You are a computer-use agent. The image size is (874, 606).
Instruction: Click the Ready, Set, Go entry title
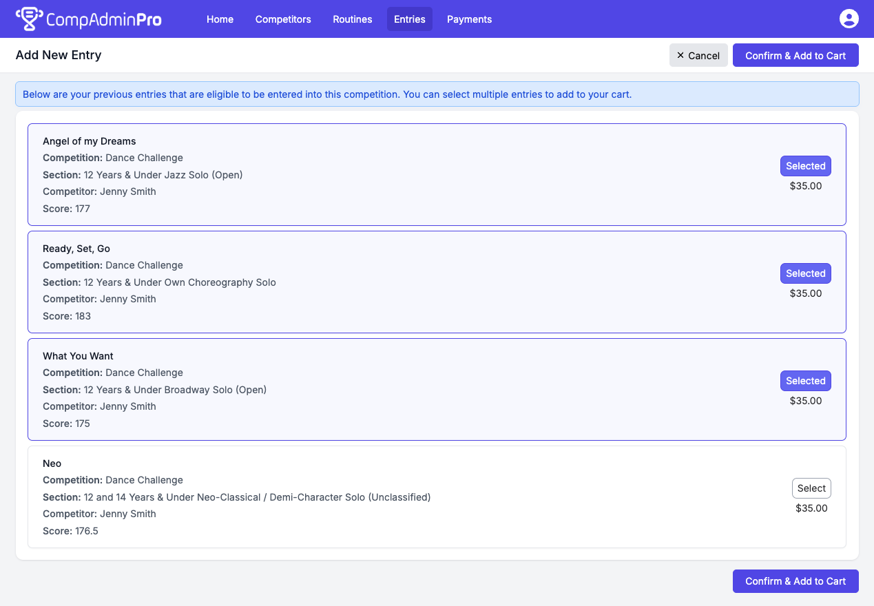tap(76, 249)
